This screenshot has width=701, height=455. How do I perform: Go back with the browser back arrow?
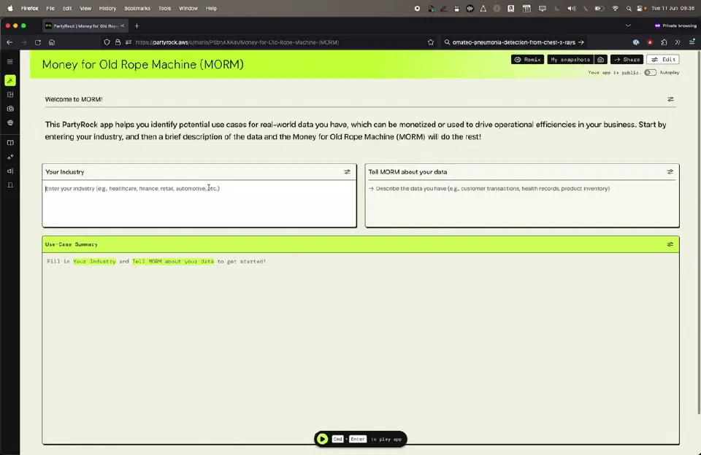(9, 42)
